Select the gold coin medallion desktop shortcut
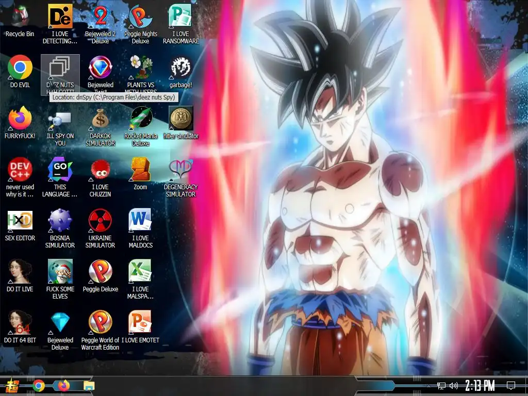This screenshot has width=528, height=396. coord(181,123)
